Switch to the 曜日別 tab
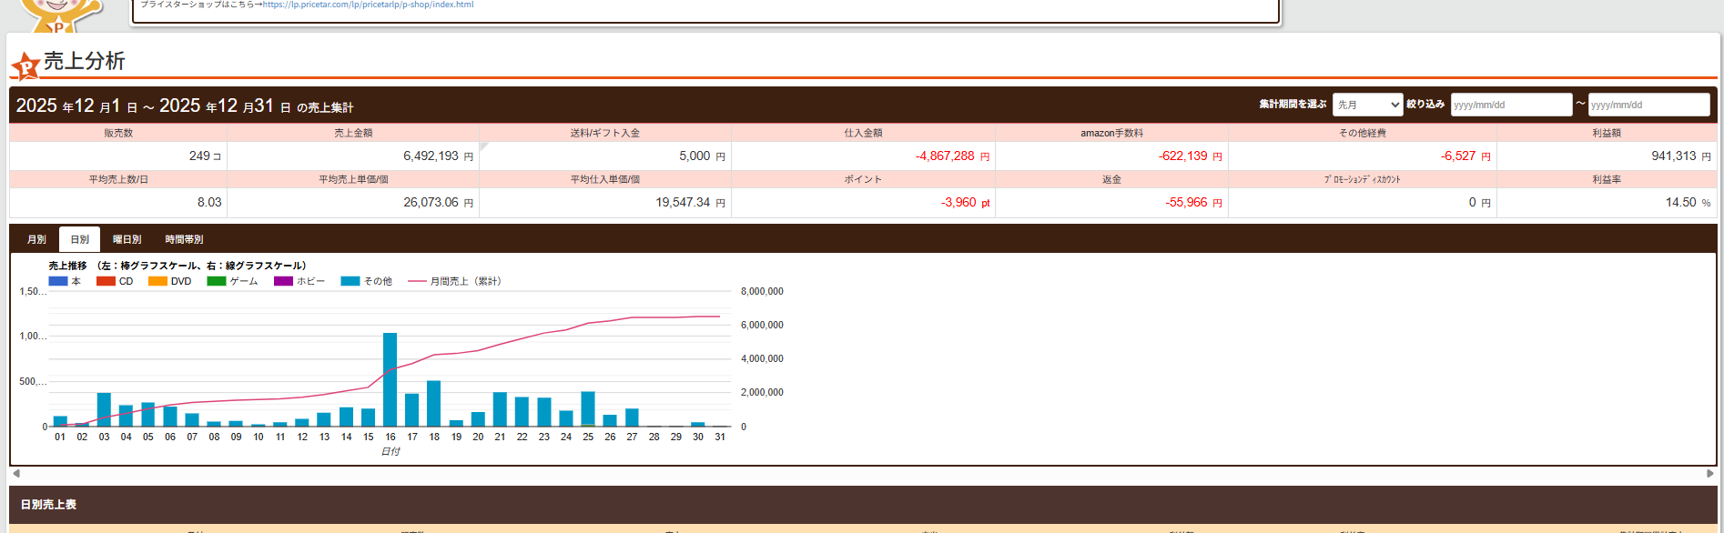The width and height of the screenshot is (1724, 533). [x=127, y=239]
